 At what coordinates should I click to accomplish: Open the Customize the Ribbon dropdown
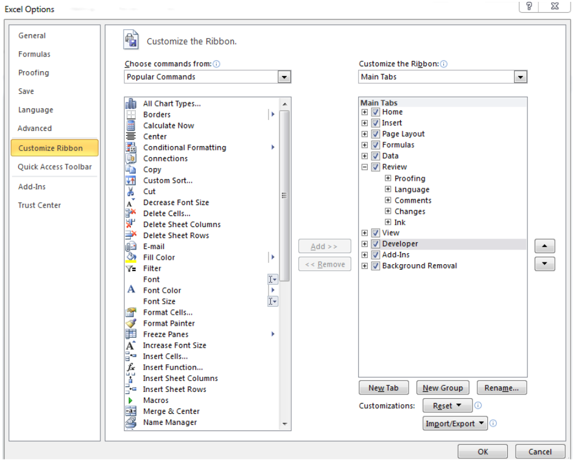click(x=521, y=77)
